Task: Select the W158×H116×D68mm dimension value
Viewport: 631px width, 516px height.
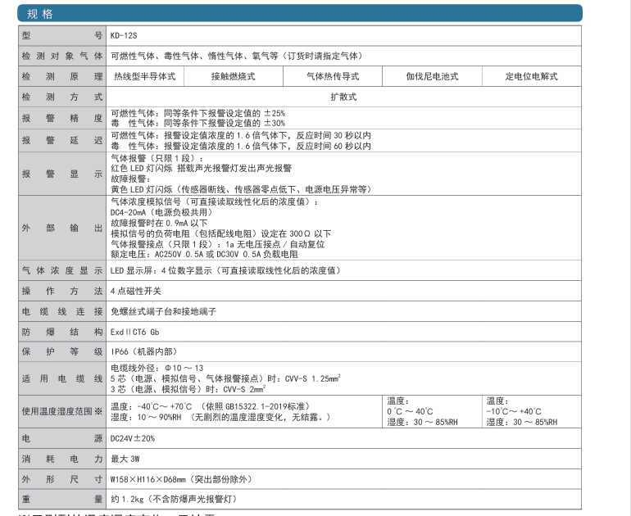Action: click(x=181, y=479)
